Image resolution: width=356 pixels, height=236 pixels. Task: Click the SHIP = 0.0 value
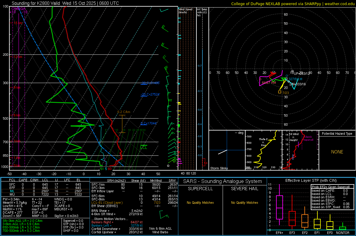71,231
